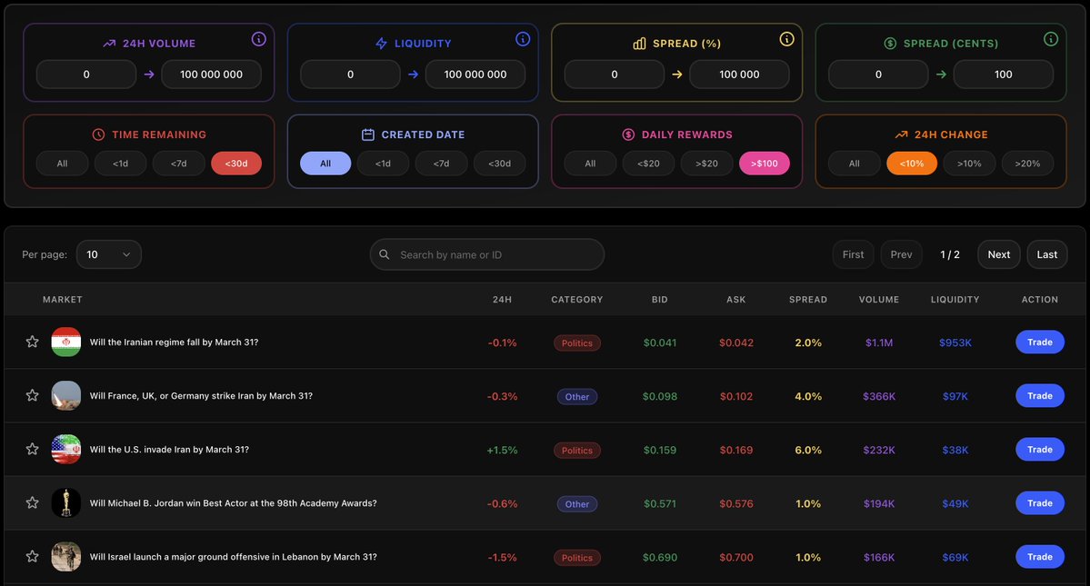Trade the Iranian regime fall market
The image size is (1090, 586).
point(1040,342)
